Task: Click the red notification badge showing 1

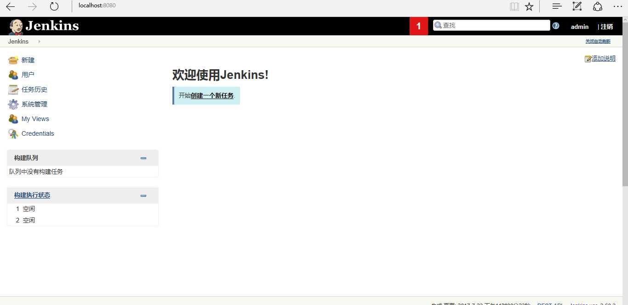Action: (419, 26)
